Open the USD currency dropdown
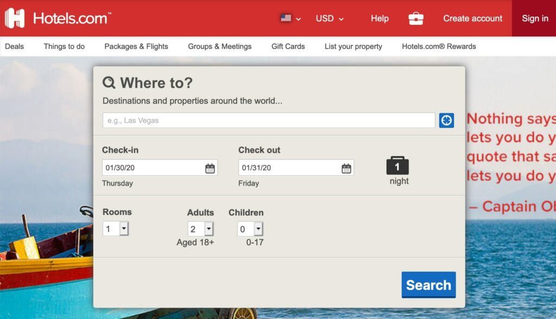 330,18
